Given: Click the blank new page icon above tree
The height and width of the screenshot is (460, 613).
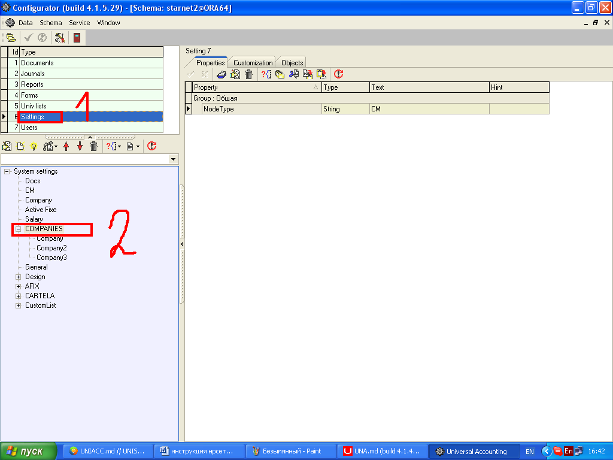Looking at the screenshot, I should pos(20,146).
